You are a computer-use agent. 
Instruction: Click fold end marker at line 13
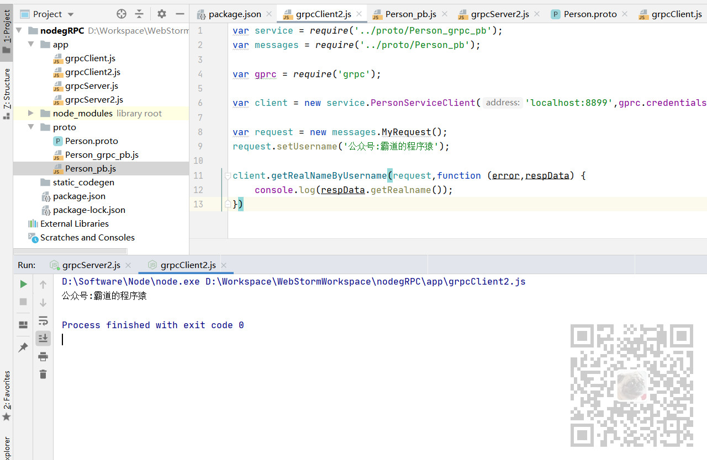pyautogui.click(x=227, y=204)
